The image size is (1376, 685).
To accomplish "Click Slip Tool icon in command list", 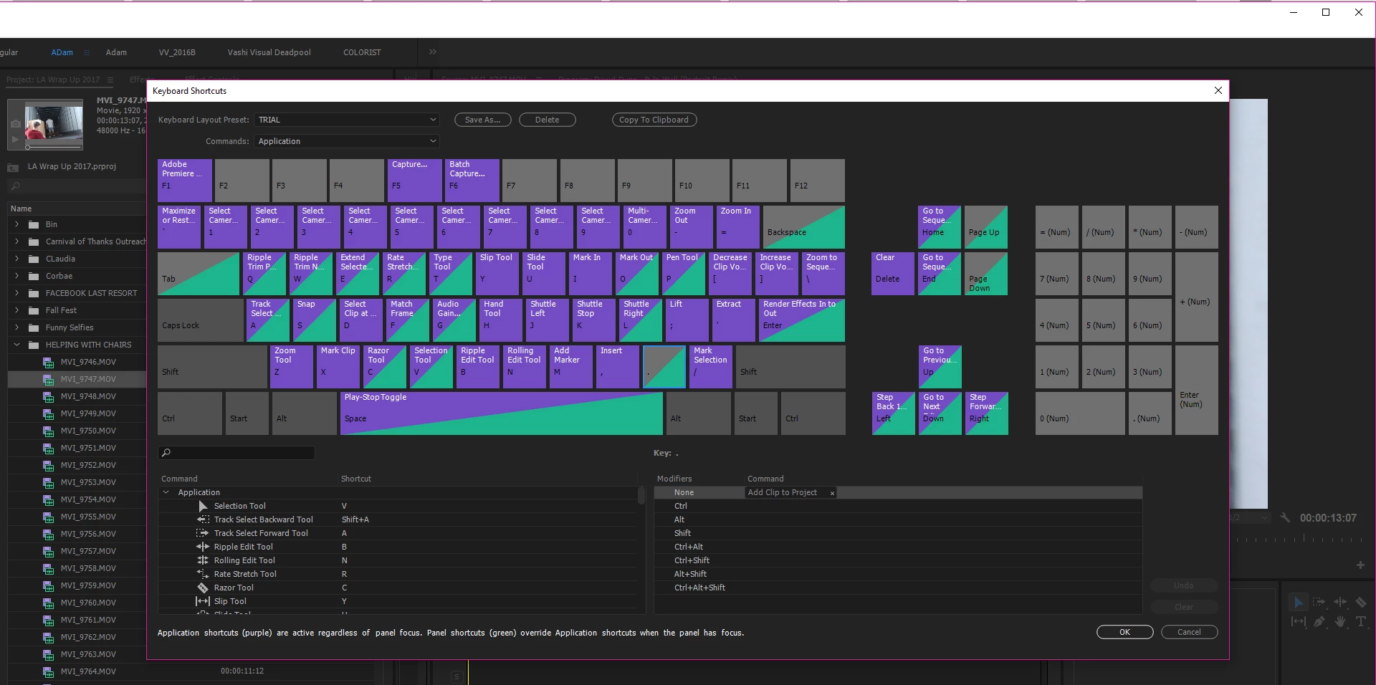I will [x=203, y=601].
